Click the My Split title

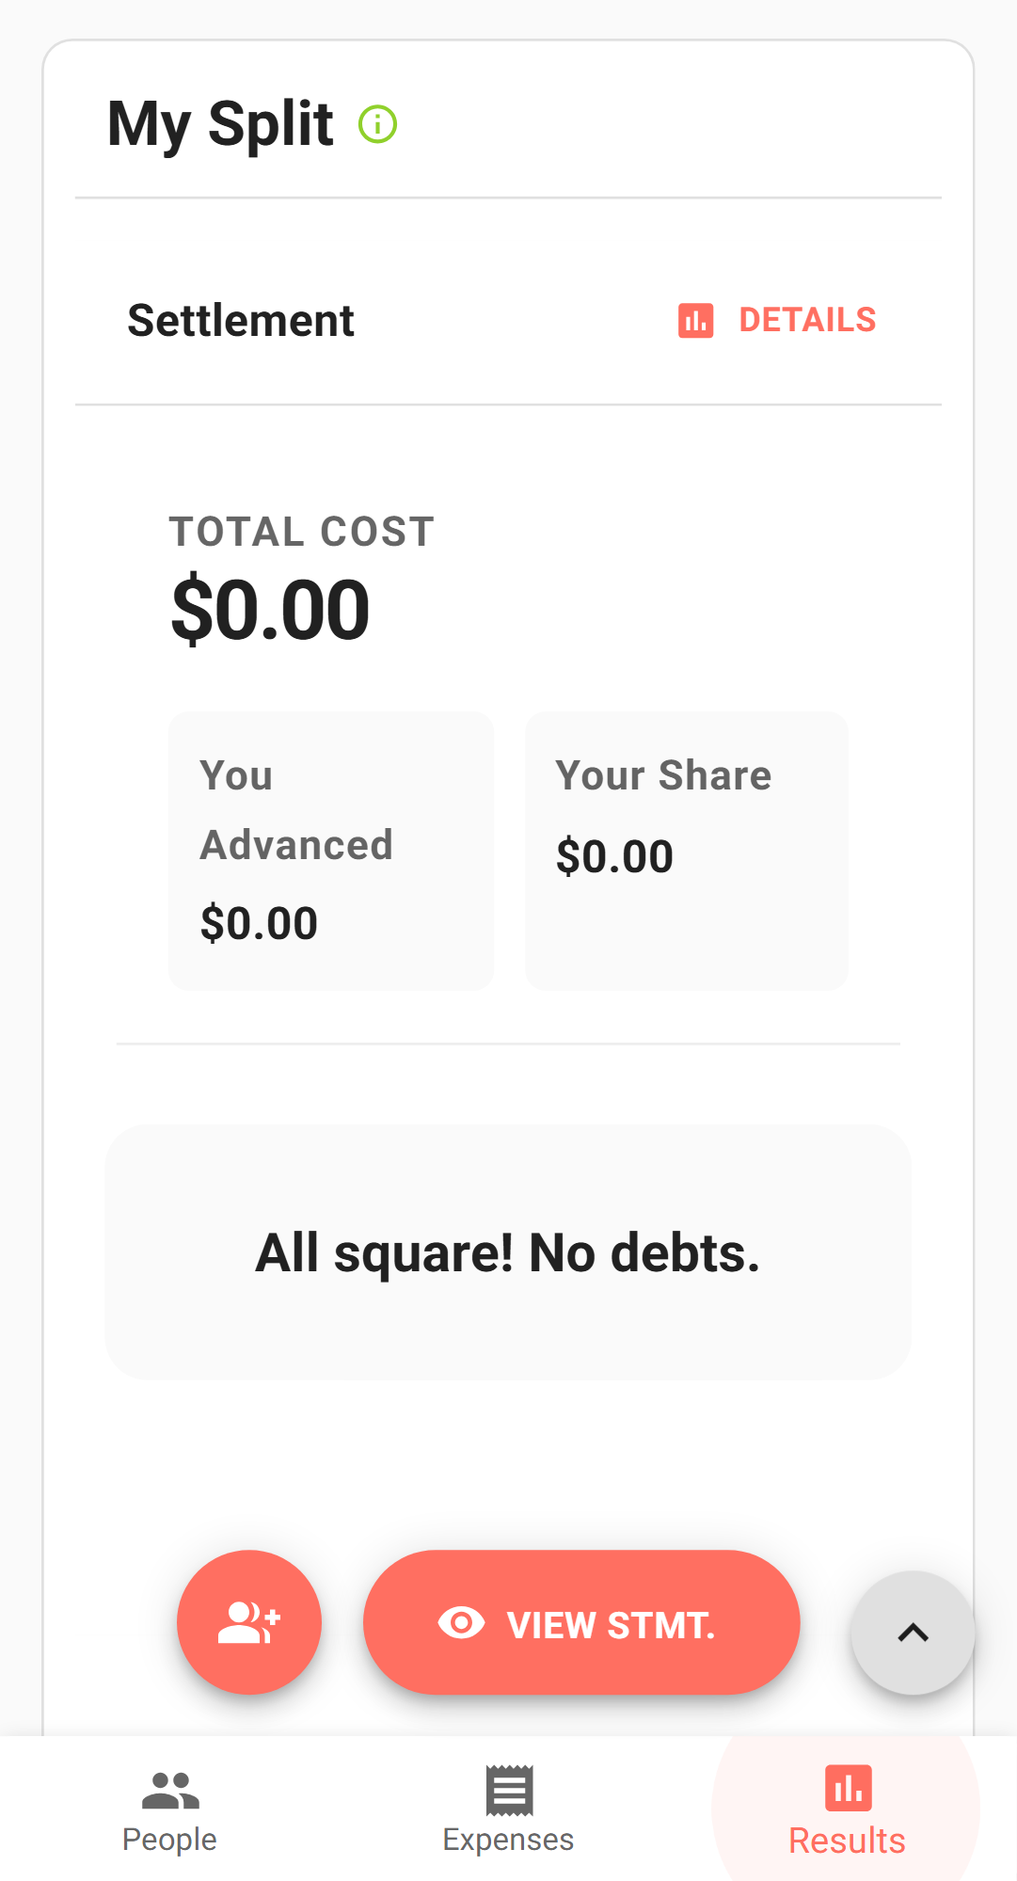[220, 124]
